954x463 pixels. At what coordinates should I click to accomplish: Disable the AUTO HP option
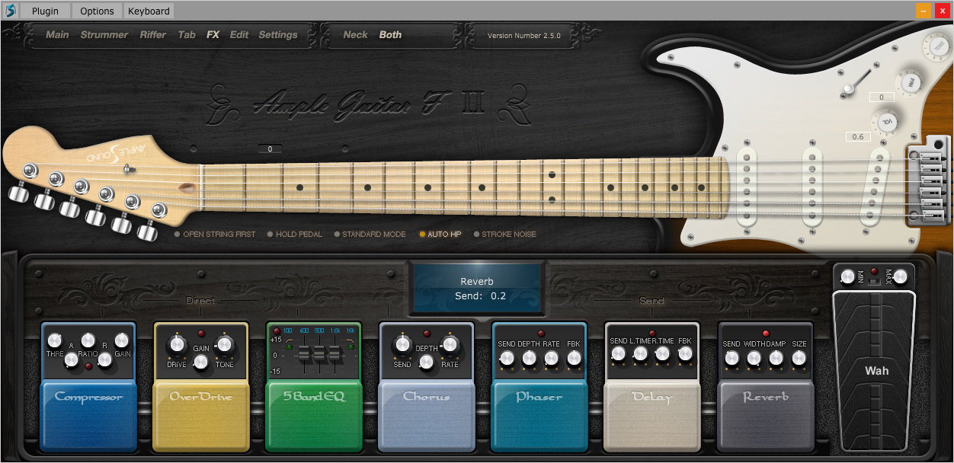point(440,235)
